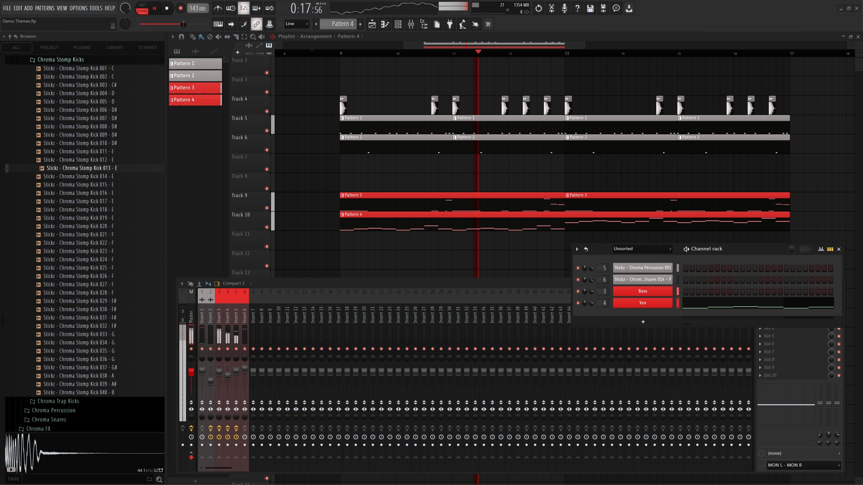863x485 pixels.
Task: Open the metronome toggle in transport bar
Action: [218, 8]
